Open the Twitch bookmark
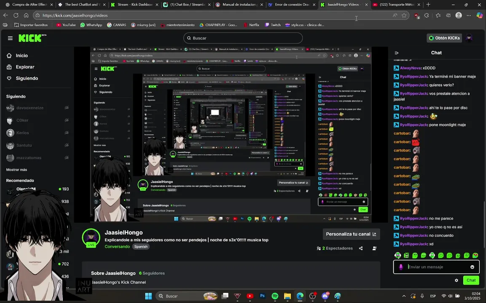Image resolution: width=486 pixels, height=303 pixels. (x=272, y=25)
